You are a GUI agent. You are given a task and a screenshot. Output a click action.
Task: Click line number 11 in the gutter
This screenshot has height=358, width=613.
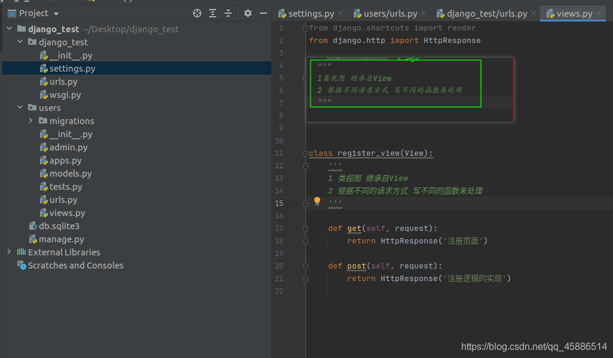pyautogui.click(x=279, y=153)
